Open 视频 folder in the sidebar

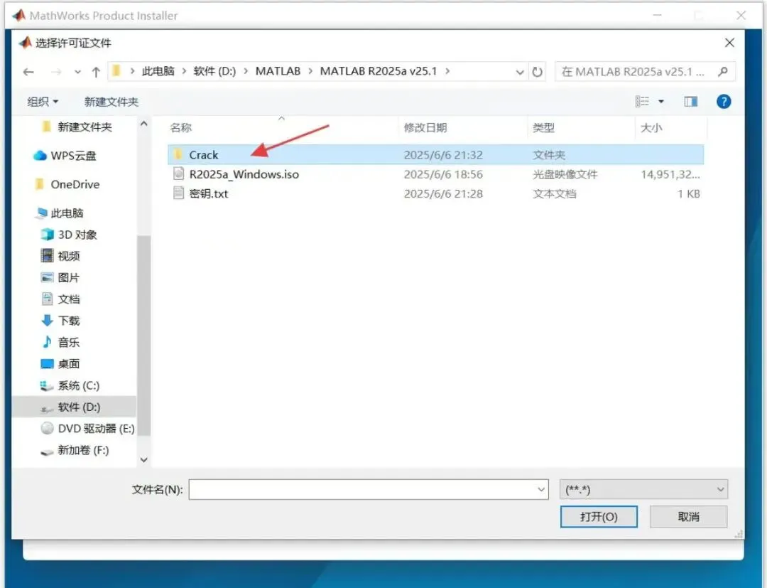[x=68, y=256]
